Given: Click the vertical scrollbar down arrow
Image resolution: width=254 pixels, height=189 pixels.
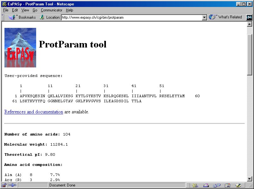Looking at the screenshot, I should pos(250,179).
